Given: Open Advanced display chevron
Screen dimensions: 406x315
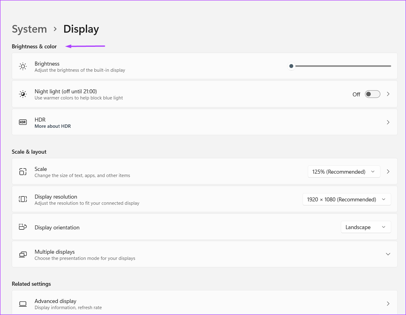Looking at the screenshot, I should (x=388, y=304).
